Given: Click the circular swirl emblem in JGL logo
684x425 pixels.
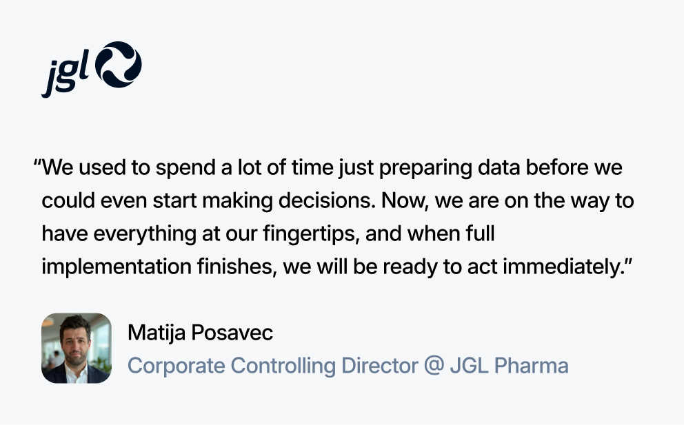Looking at the screenshot, I should (x=118, y=65).
